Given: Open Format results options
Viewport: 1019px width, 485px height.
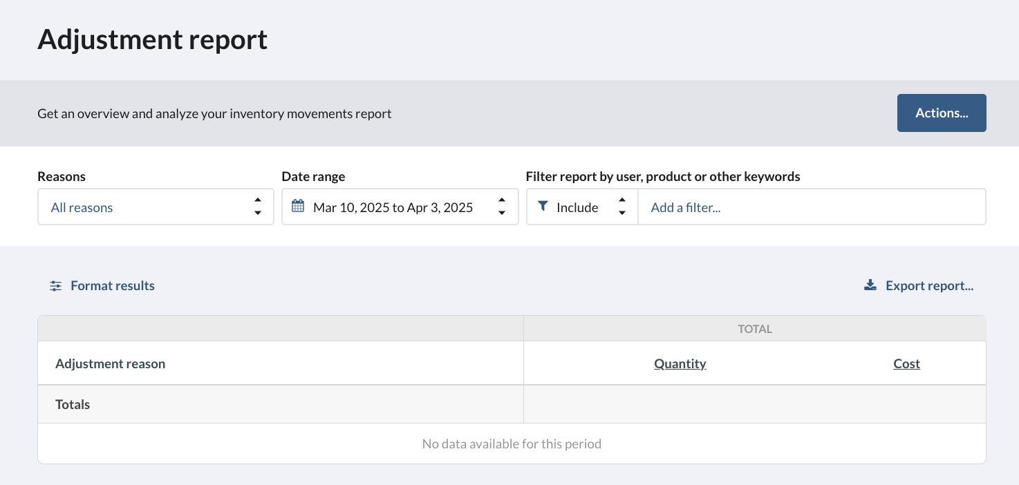Looking at the screenshot, I should click(113, 286).
